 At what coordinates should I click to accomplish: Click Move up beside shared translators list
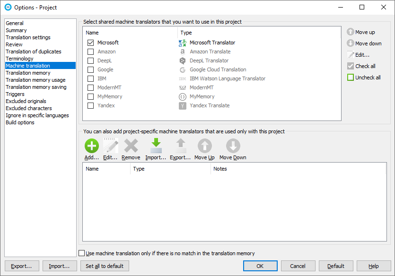tap(361, 32)
